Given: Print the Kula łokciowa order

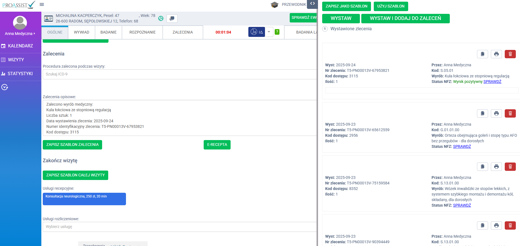Looking at the screenshot, I should click(496, 54).
